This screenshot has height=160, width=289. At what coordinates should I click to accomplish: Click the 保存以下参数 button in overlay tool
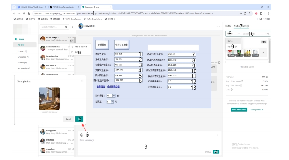point(122,45)
